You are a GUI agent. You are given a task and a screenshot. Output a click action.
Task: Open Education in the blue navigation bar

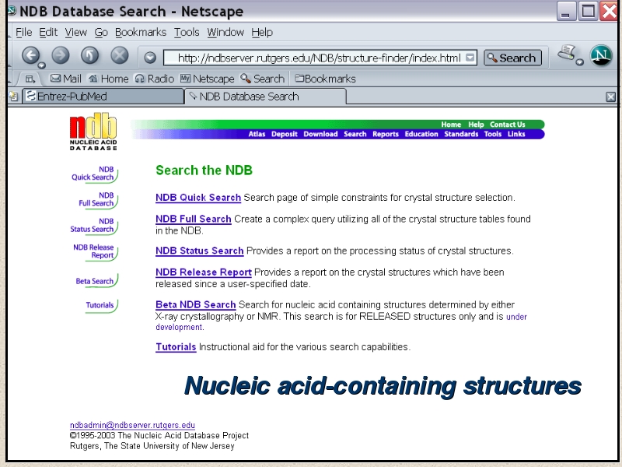[421, 134]
